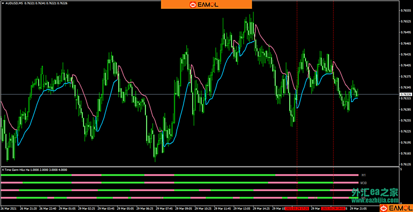Open the AUDUSD,M5 chart dropdown arrow
The height and width of the screenshot is (212, 413).
coord(3,3)
